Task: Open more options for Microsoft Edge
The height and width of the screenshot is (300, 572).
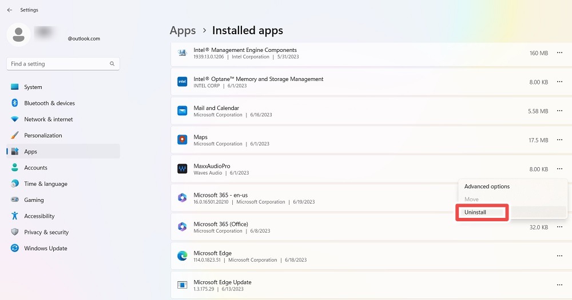Action: tap(559, 256)
